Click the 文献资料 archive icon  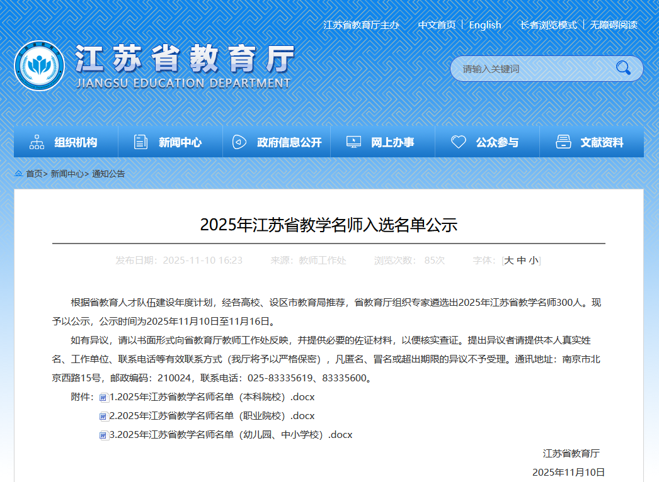[563, 142]
